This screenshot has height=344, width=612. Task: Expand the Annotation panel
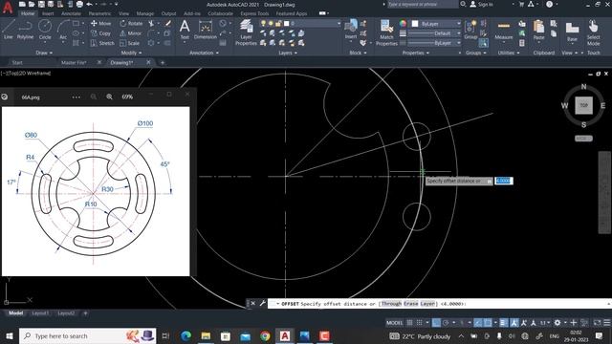[x=204, y=53]
